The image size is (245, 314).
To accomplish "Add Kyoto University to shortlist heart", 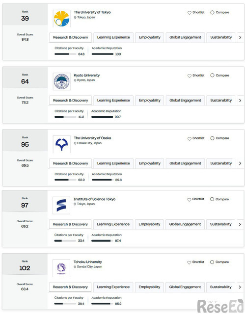I will tap(190, 76).
